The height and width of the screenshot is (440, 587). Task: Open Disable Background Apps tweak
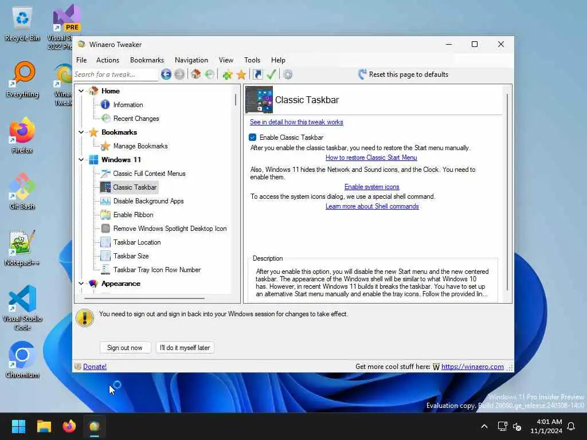[148, 201]
